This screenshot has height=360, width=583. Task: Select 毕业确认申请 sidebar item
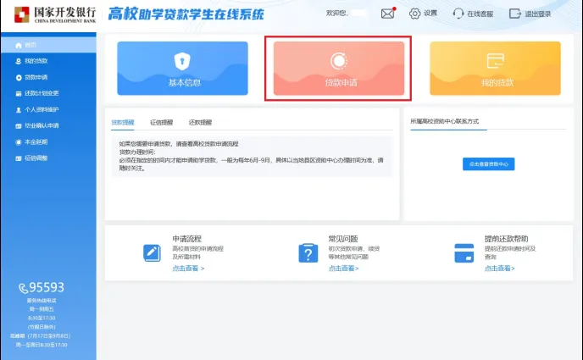tap(41, 125)
